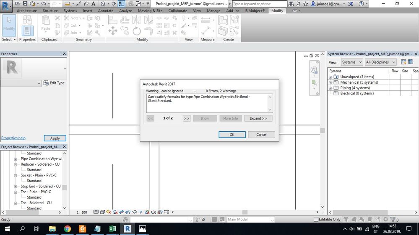
Task: Open the Manage ribbon tab
Action: click(x=213, y=10)
